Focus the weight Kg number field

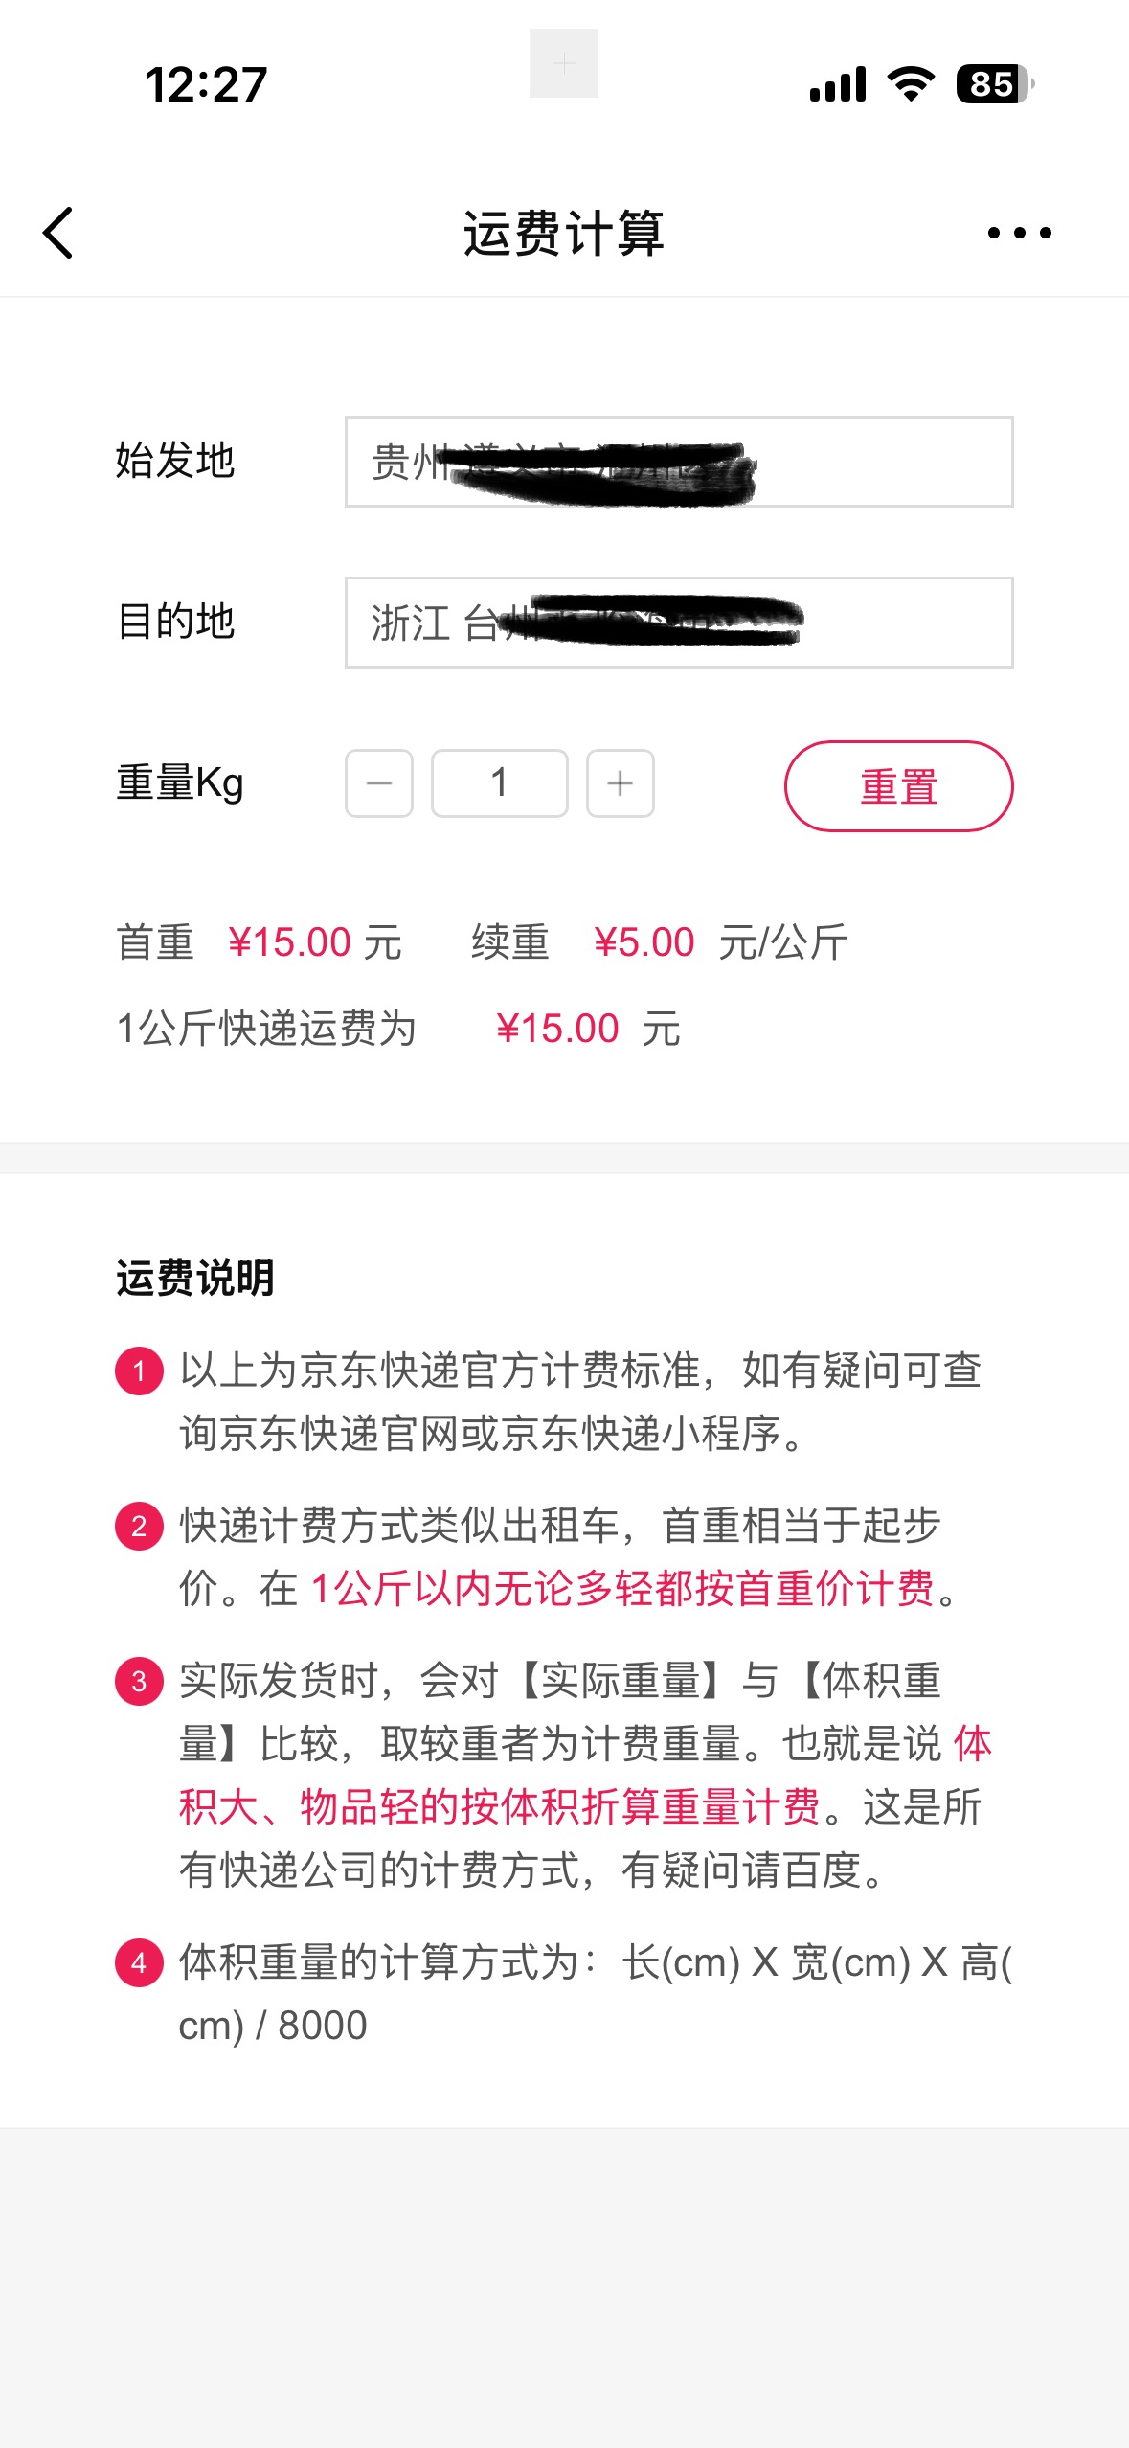pos(499,783)
